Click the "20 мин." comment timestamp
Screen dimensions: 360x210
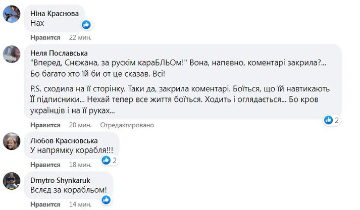click(x=80, y=125)
